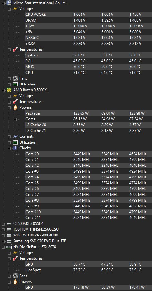The image size is (152, 291).
Task: Collapse the Ryzen Clocks section
Action: 9,148
